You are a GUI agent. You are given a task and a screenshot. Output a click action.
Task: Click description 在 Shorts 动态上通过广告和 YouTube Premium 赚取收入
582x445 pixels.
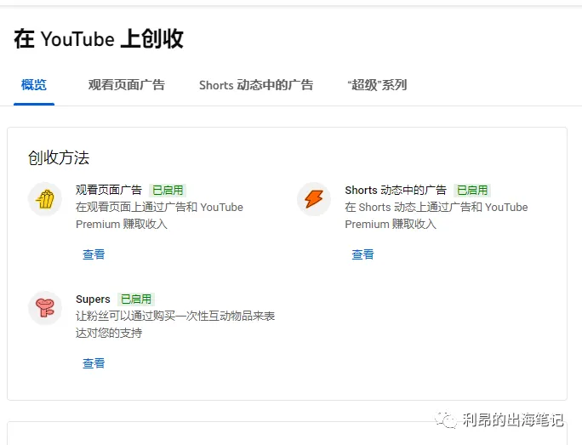[x=436, y=215]
